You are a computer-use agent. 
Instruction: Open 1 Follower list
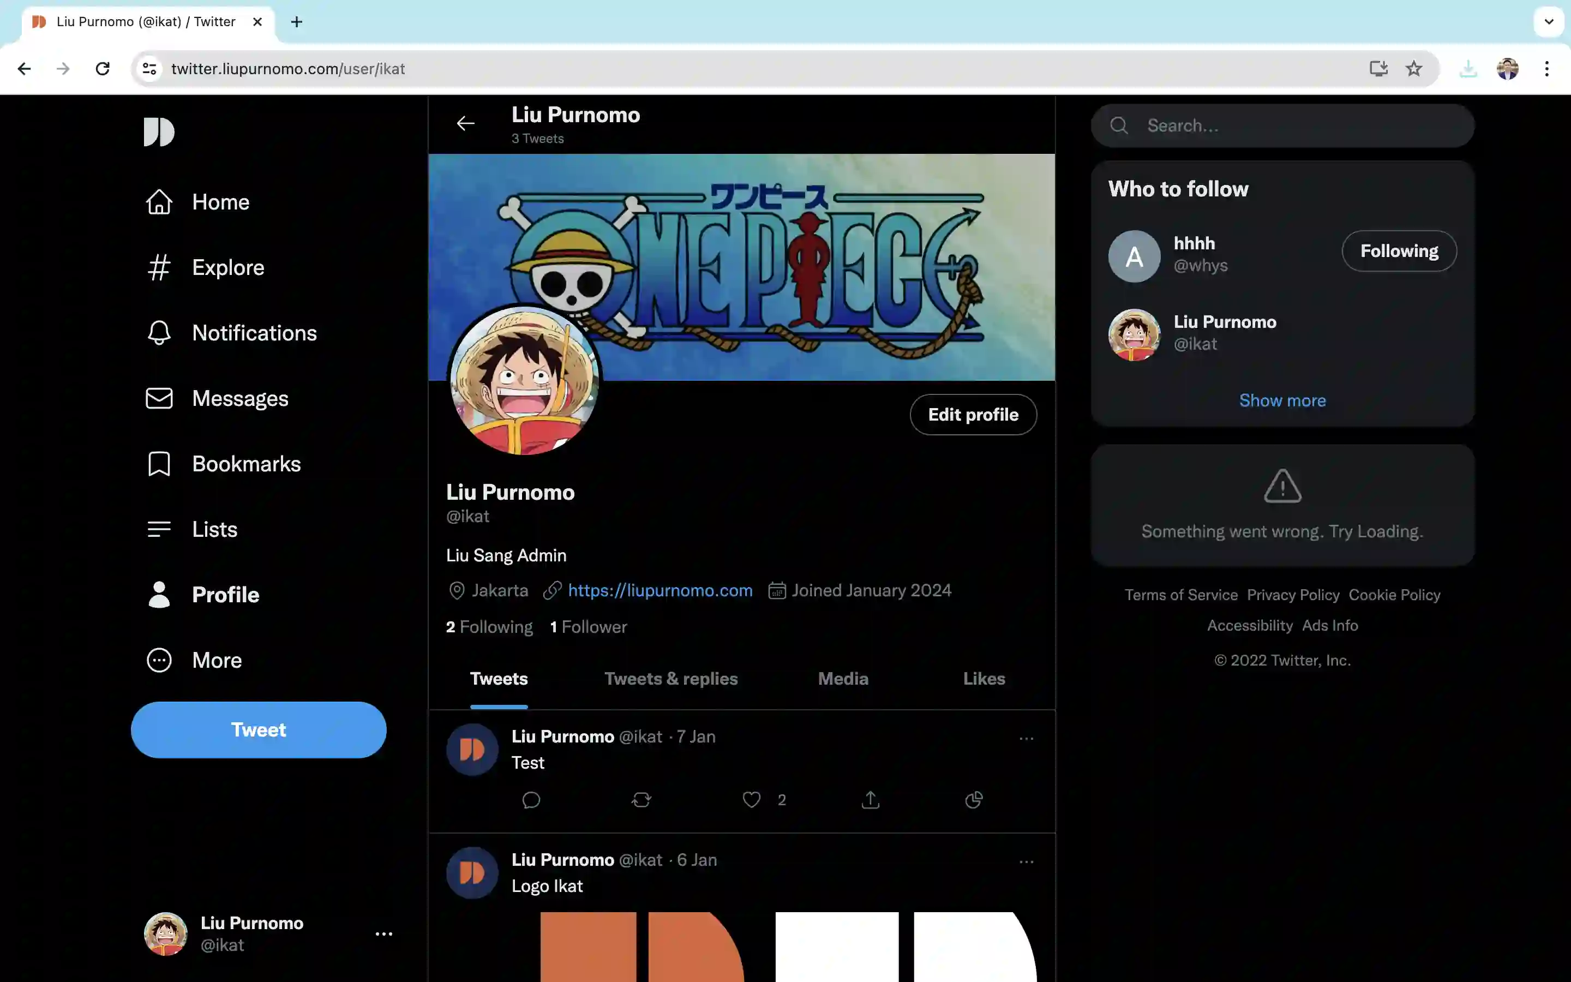(588, 627)
